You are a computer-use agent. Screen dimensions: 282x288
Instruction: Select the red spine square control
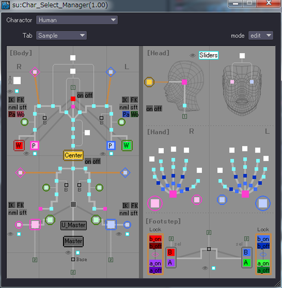[73, 98]
